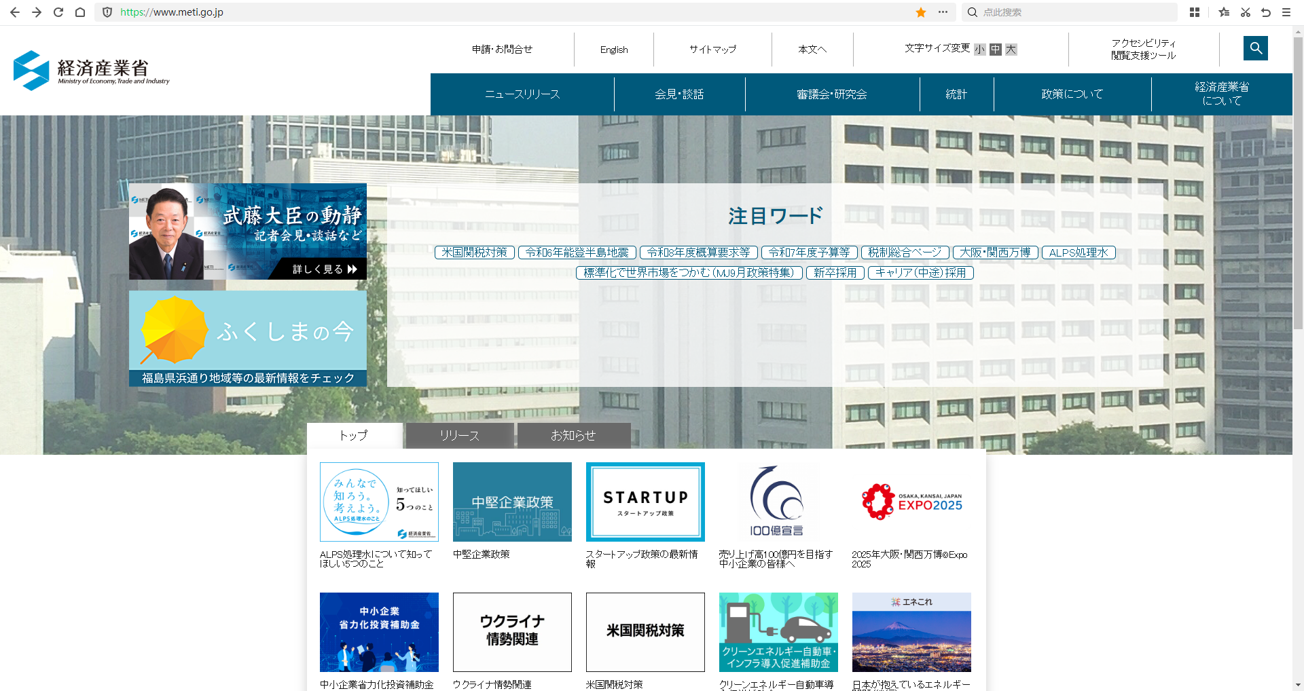Click the METI site search magnifier button

pyautogui.click(x=1256, y=48)
